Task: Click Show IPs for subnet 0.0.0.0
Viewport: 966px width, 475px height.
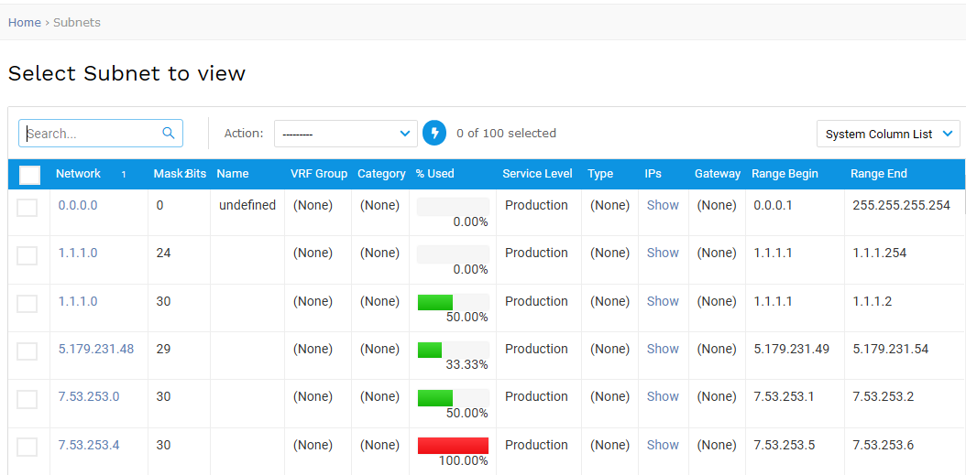Action: coord(663,205)
